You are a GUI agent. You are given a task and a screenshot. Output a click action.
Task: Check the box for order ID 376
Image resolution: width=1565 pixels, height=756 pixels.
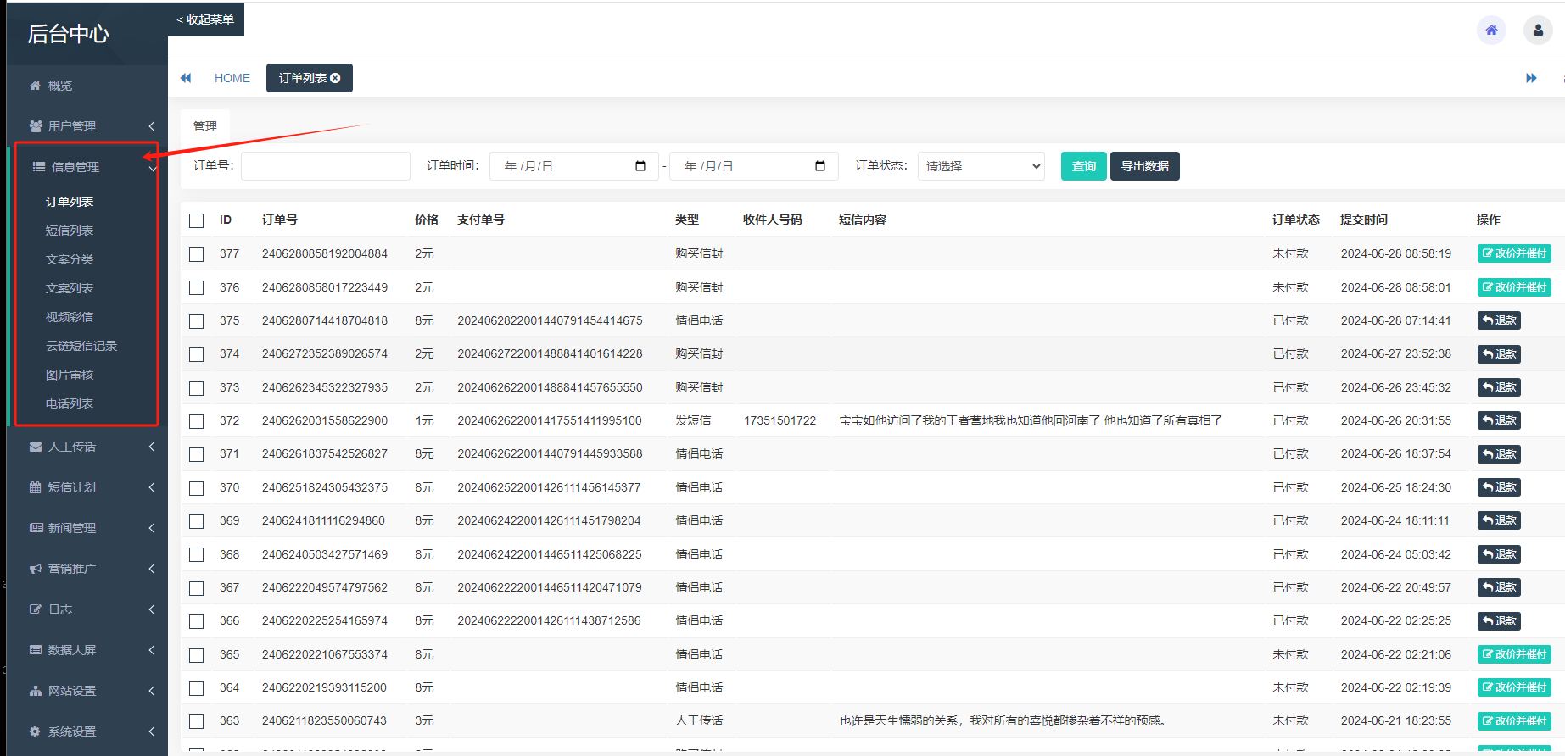pyautogui.click(x=197, y=288)
